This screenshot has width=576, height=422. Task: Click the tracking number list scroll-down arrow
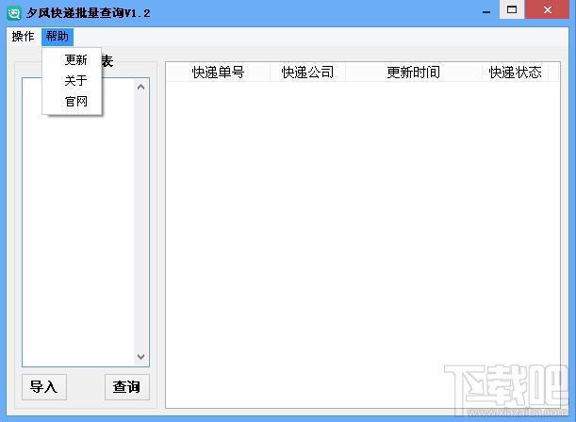142,357
